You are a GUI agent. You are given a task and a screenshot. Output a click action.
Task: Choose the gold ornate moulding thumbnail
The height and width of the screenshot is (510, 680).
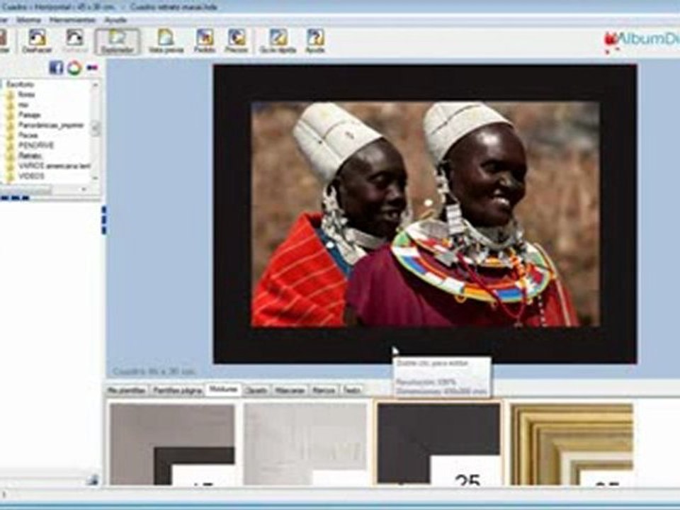point(572,444)
